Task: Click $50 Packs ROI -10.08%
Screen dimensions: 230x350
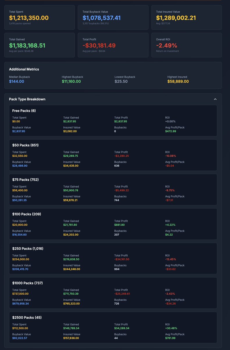Action: coord(171,156)
